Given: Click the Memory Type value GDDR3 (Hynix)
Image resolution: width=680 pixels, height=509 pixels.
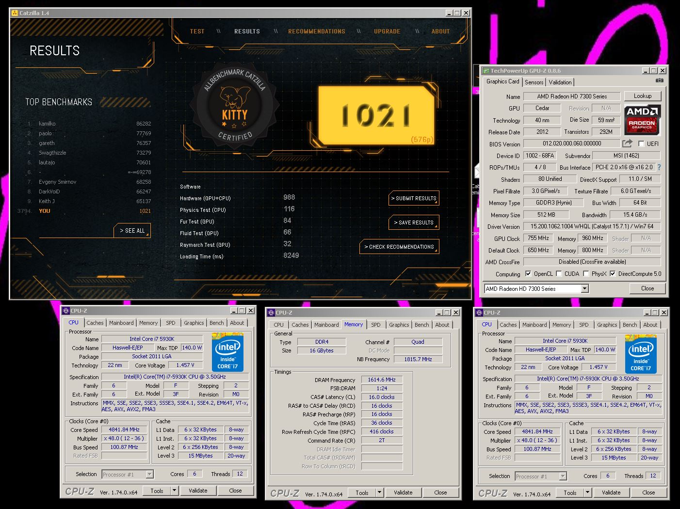Looking at the screenshot, I should pos(553,203).
